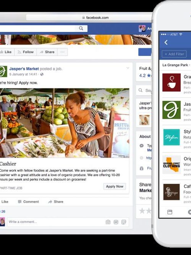Click the GIF icon in comment box

point(116,222)
